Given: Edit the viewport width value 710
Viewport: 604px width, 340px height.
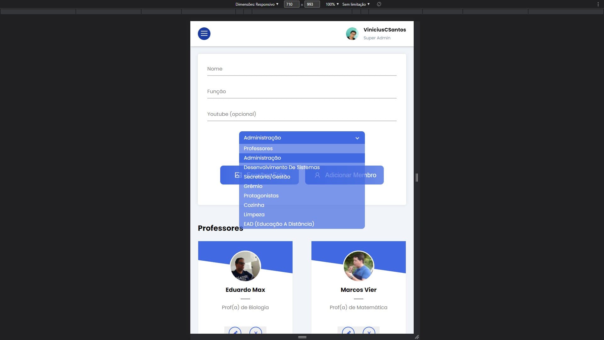Looking at the screenshot, I should tap(291, 4).
